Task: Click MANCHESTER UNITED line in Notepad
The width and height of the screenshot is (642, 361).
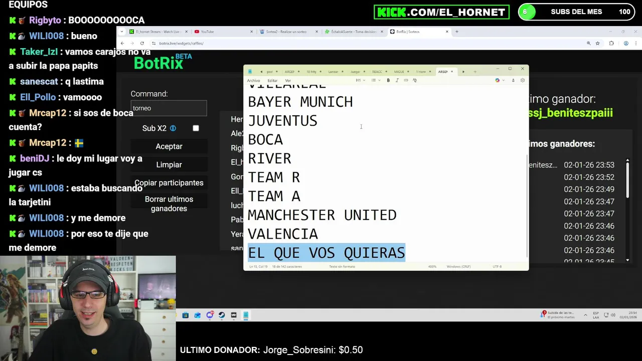Action: [x=322, y=215]
